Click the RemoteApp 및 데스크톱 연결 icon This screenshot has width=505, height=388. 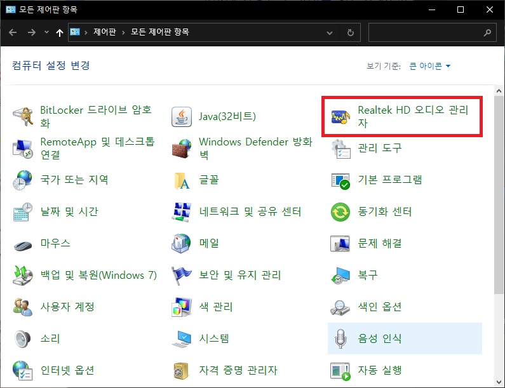(x=22, y=149)
